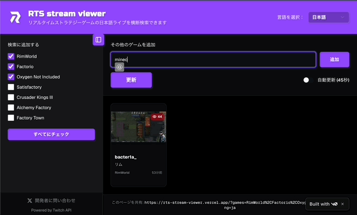Click the 53分前 timestamp on the card
This screenshot has width=357, height=215.
[x=157, y=173]
